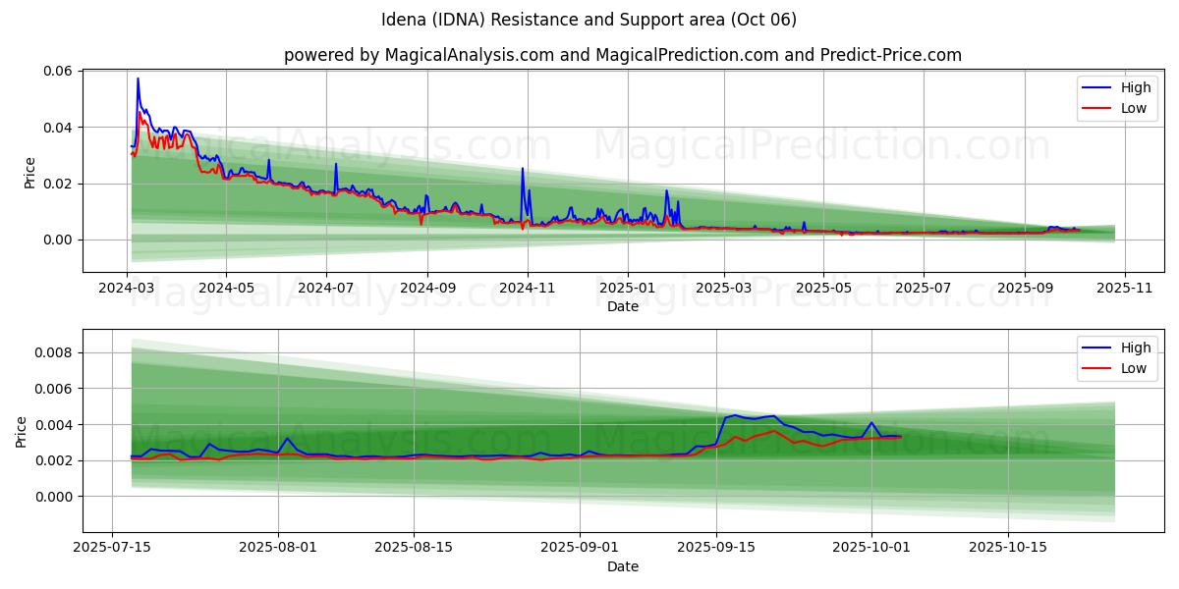Click the red Low line sample in top legend
Screen dimensions: 1179x589
coord(1096,108)
